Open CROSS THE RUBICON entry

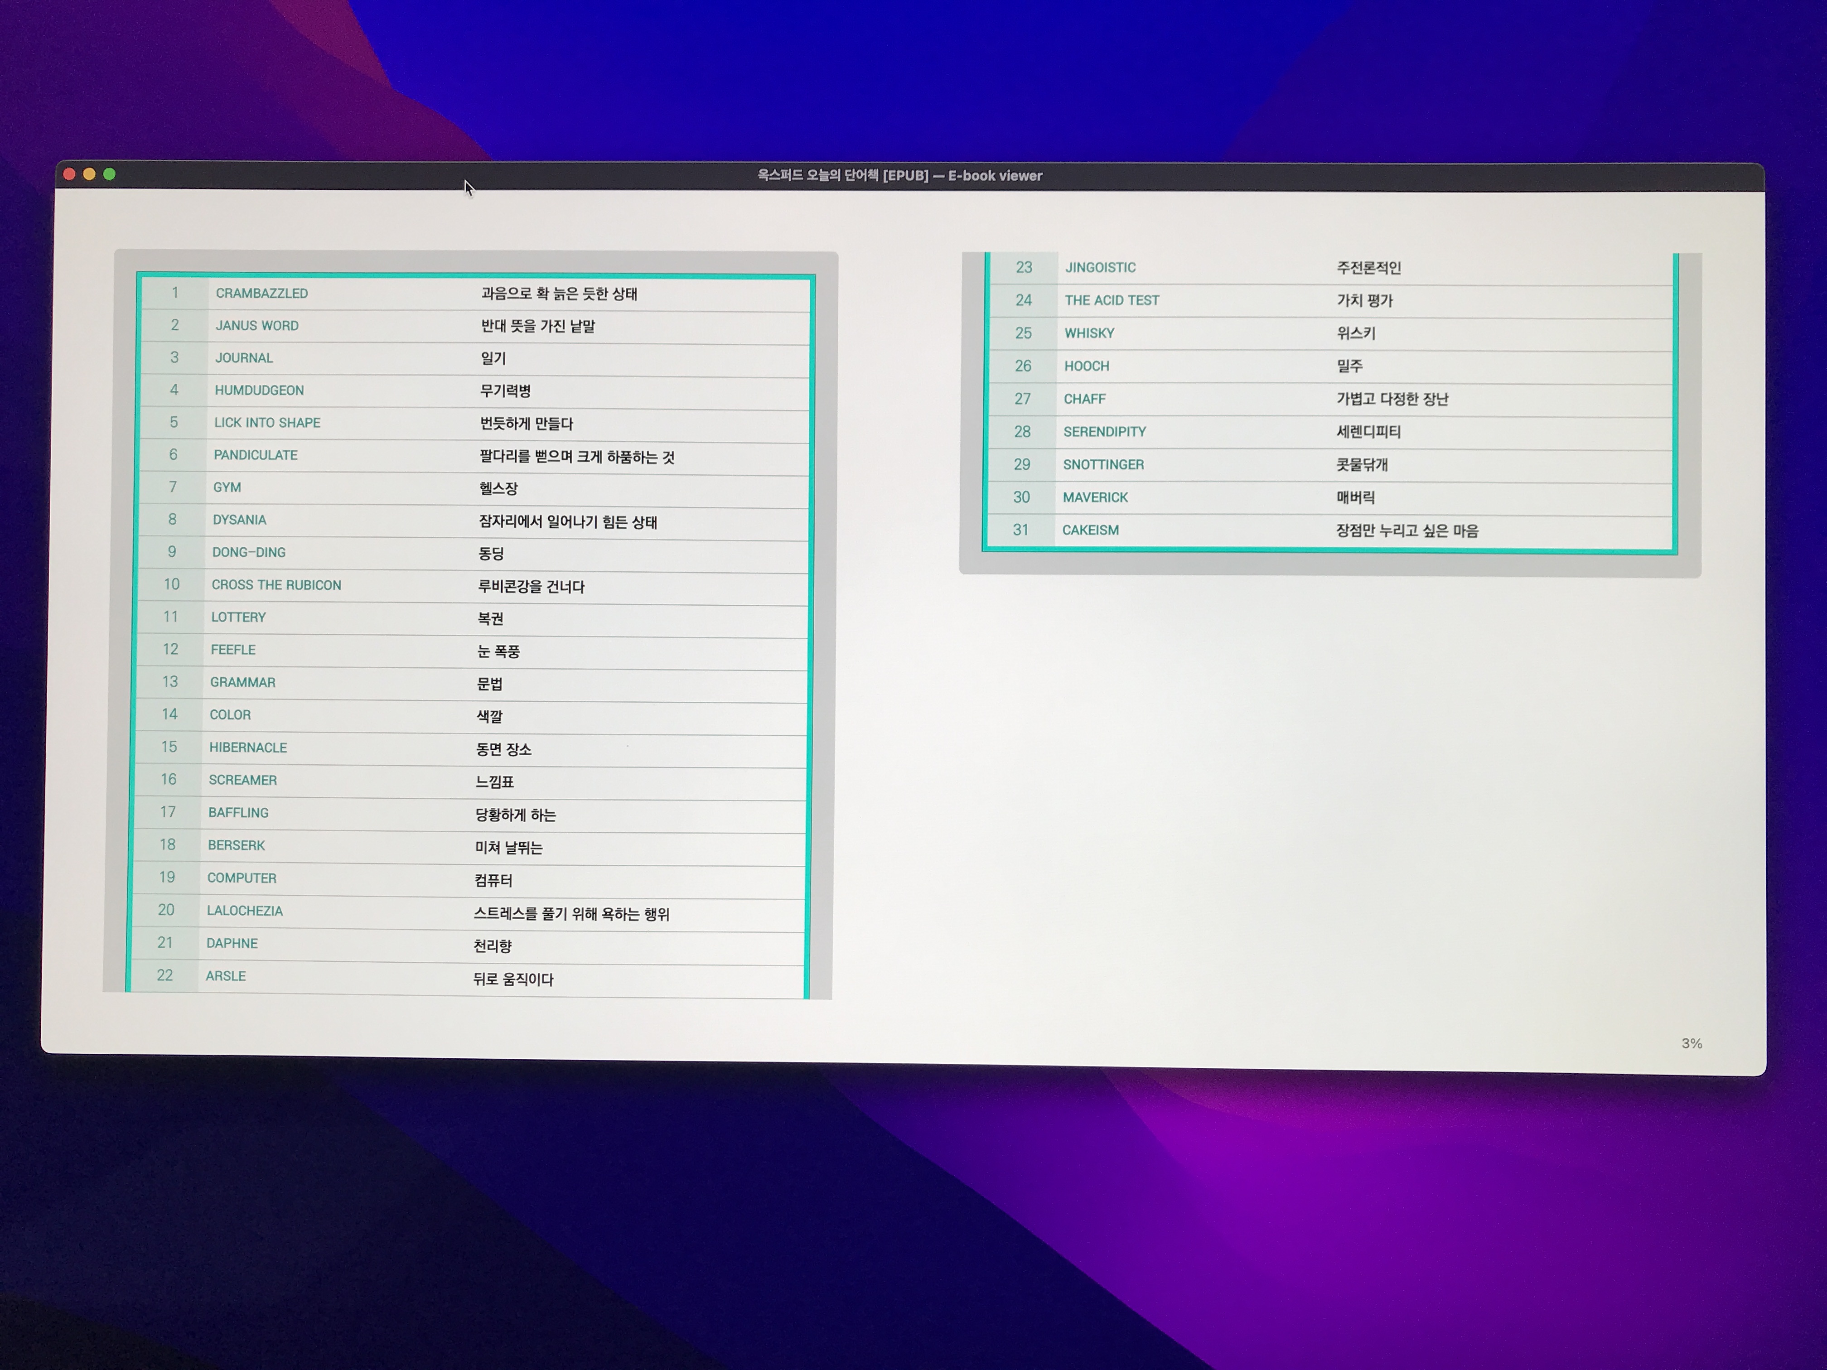pyautogui.click(x=276, y=585)
